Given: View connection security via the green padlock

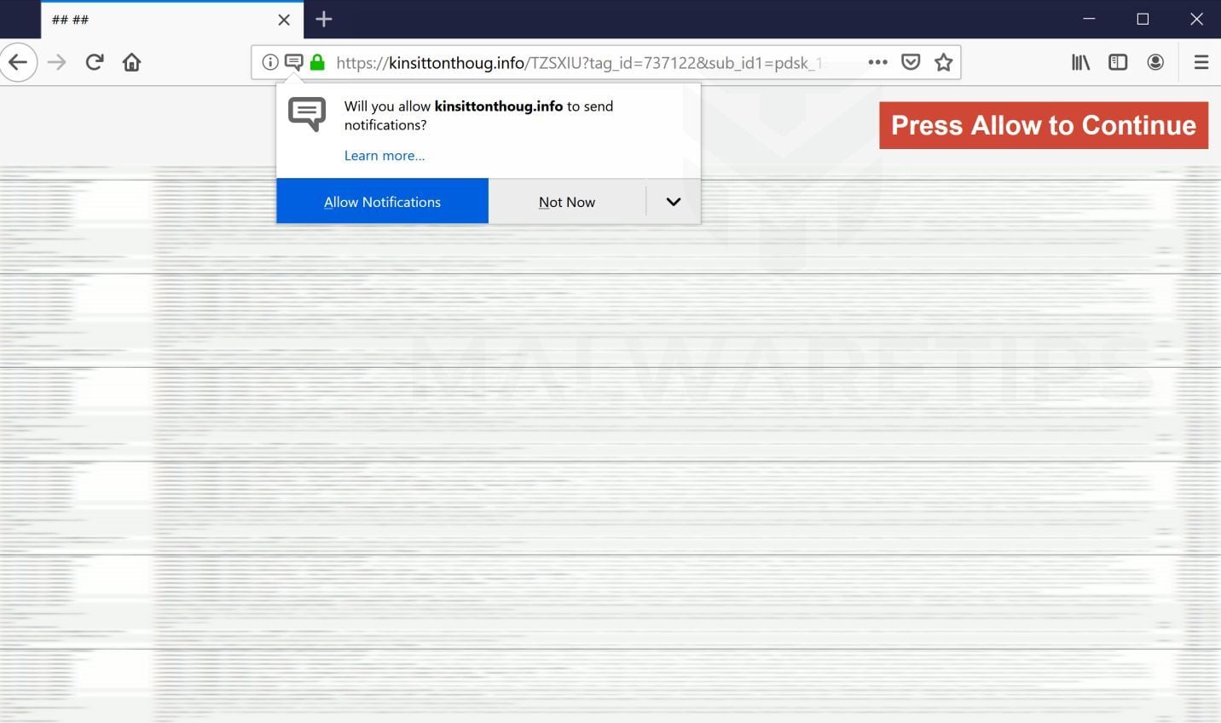Looking at the screenshot, I should point(317,62).
